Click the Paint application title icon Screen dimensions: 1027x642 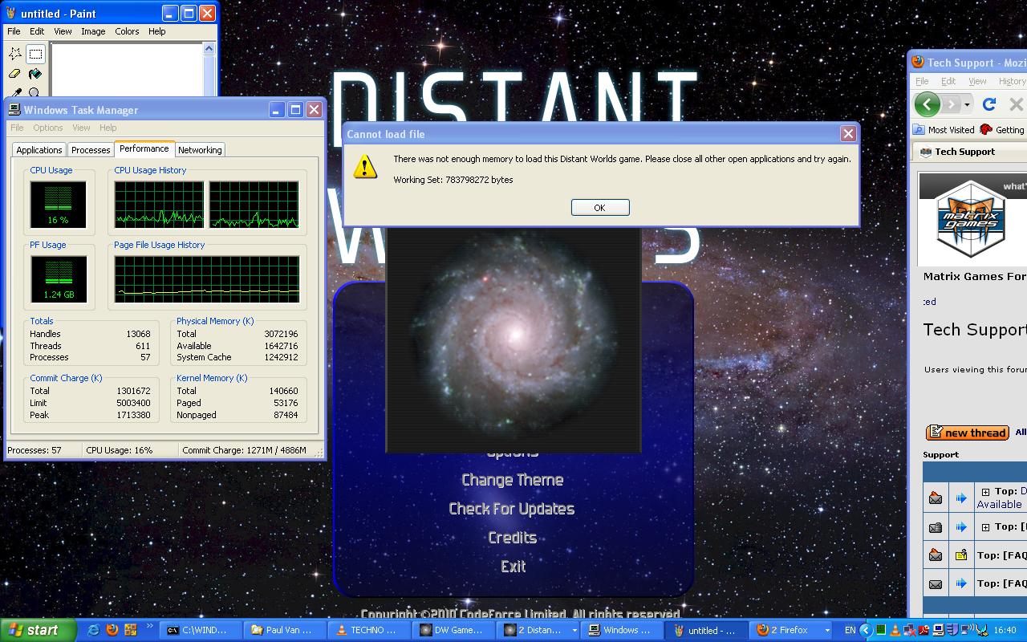click(10, 13)
